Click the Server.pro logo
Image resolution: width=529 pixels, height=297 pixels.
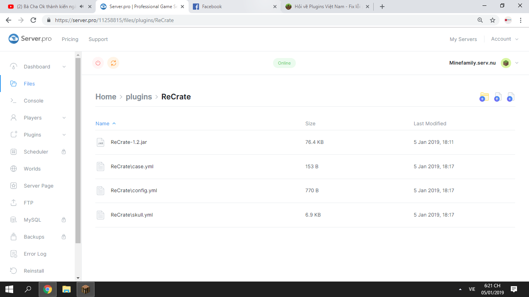pyautogui.click(x=30, y=39)
